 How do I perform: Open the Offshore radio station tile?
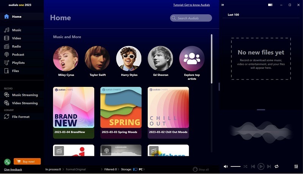coord(168,150)
